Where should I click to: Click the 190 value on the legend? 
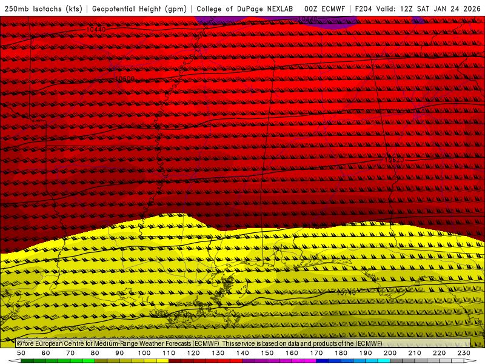[x=366, y=353]
